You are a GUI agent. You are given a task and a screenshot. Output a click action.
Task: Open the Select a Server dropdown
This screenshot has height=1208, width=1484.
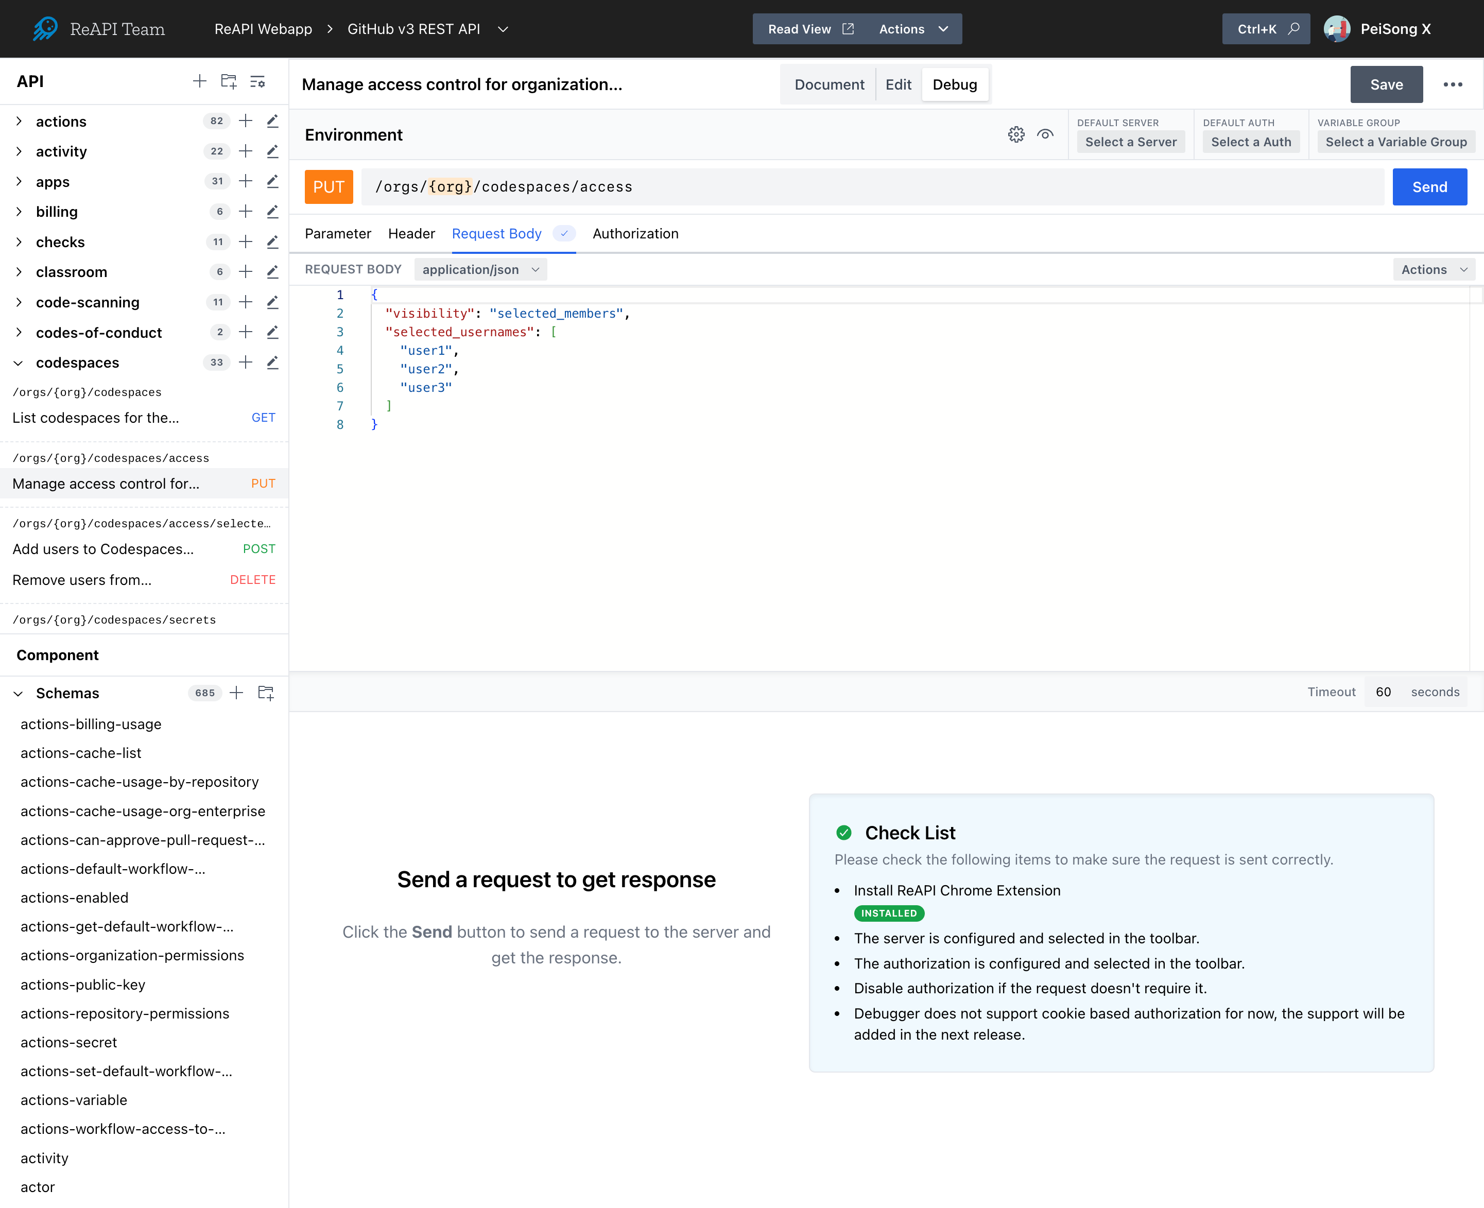(1131, 142)
